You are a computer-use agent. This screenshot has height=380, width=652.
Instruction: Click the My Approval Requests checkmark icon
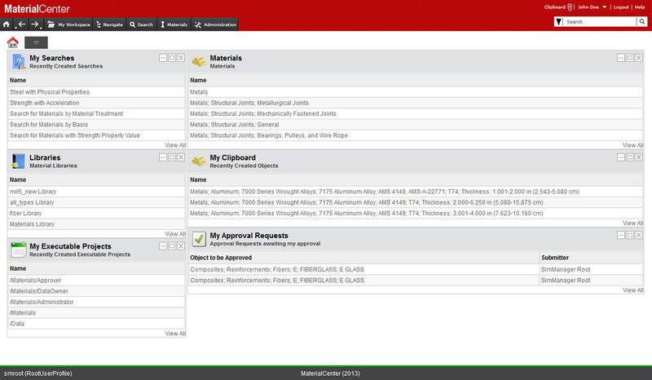tap(199, 239)
